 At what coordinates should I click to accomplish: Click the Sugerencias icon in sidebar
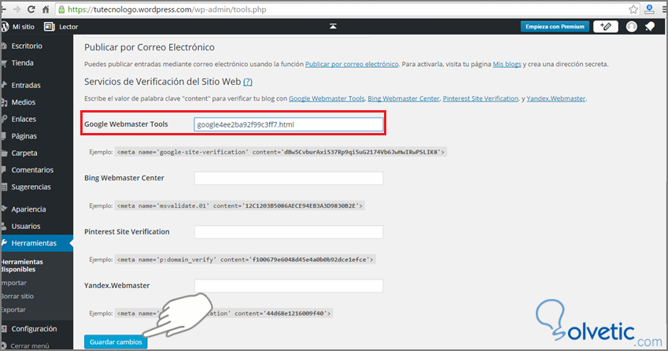(x=4, y=187)
